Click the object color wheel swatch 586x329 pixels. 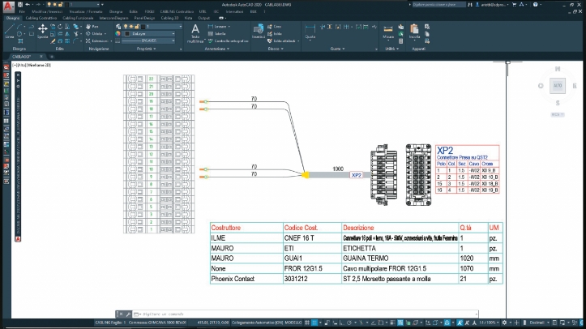(x=118, y=33)
